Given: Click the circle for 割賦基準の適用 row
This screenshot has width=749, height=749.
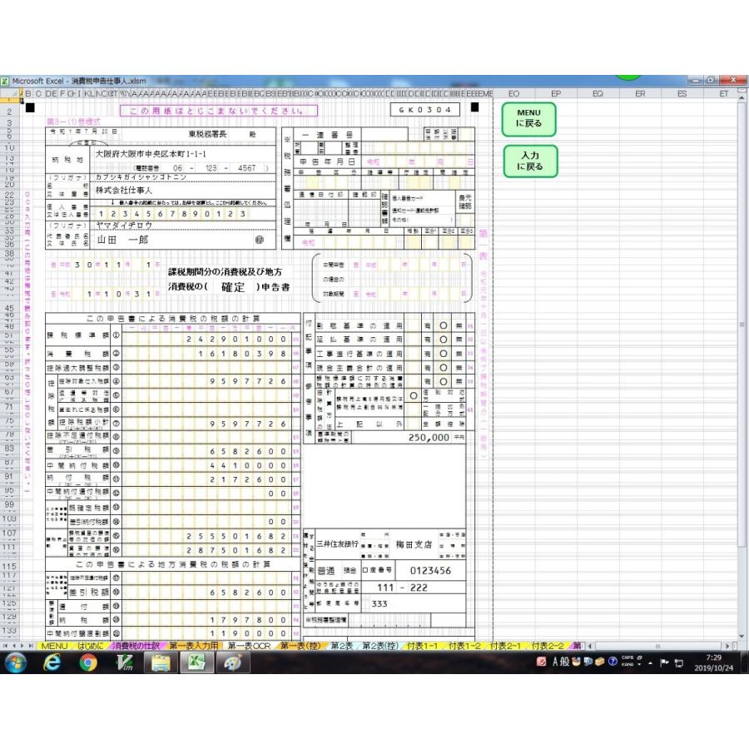Looking at the screenshot, I should (444, 326).
